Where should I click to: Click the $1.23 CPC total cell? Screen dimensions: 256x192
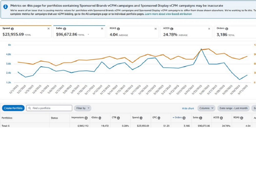166,126
